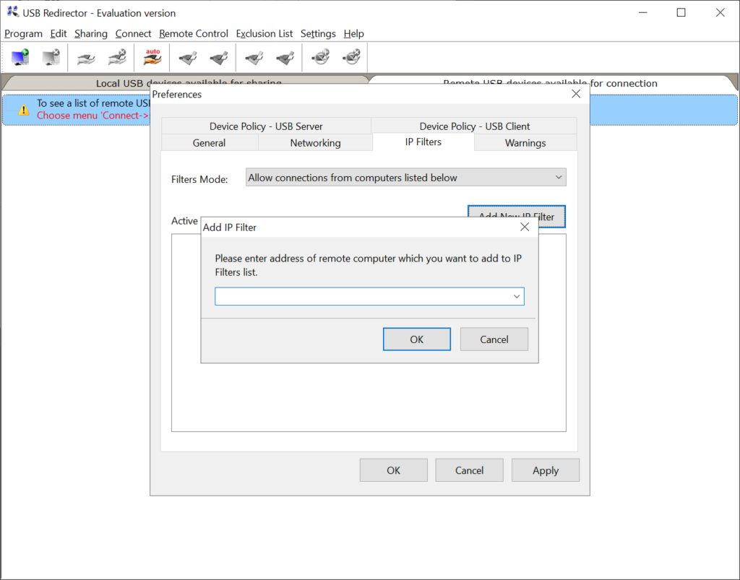Switch to the Networking tab
740x580 pixels.
point(315,142)
